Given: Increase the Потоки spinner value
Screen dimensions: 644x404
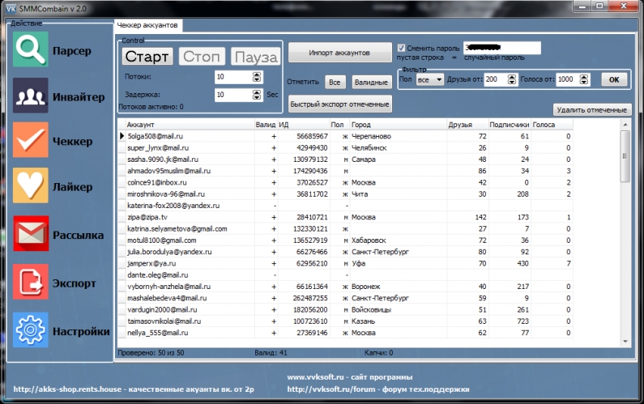Looking at the screenshot, I should click(x=257, y=74).
